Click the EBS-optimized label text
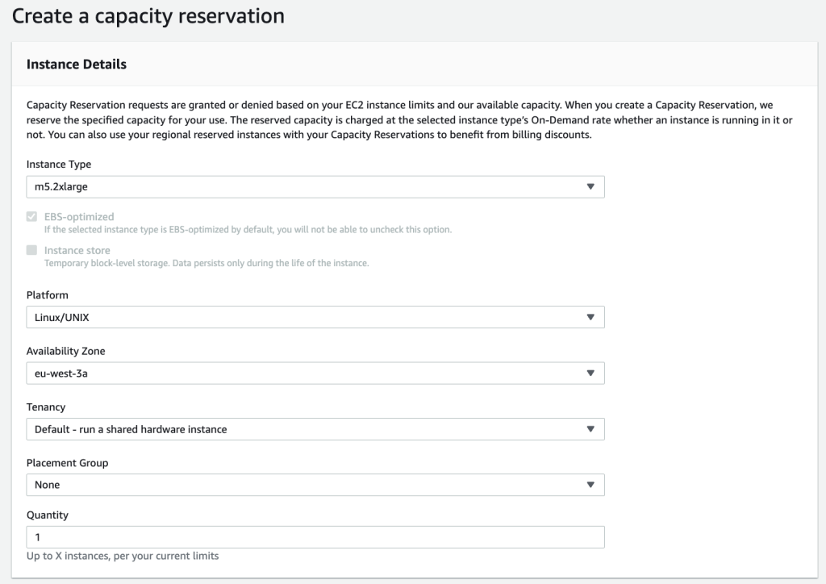 pyautogui.click(x=79, y=217)
